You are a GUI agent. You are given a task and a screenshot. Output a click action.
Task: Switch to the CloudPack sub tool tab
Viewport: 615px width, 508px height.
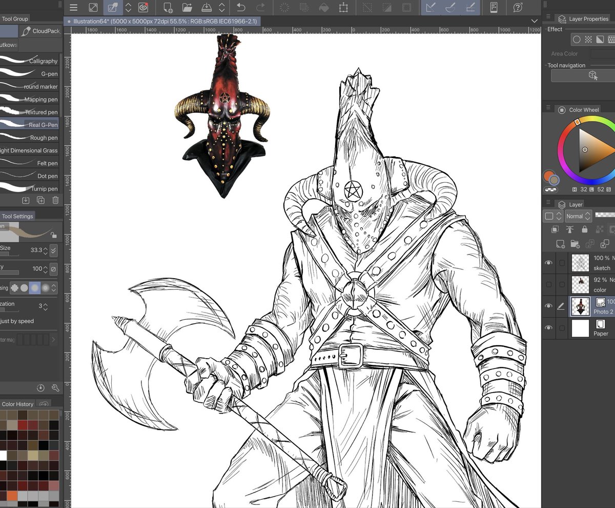40,31
